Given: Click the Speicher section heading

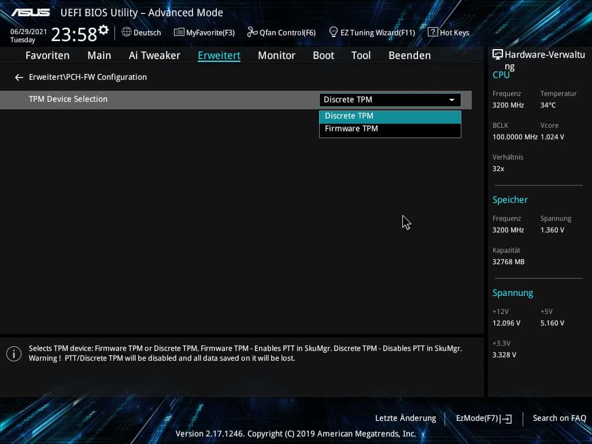Looking at the screenshot, I should [510, 200].
